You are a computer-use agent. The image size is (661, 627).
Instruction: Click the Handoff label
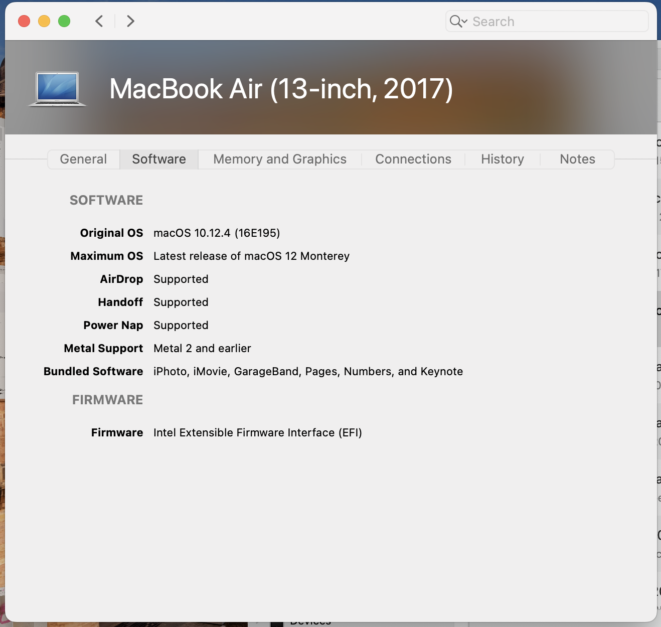coord(120,302)
